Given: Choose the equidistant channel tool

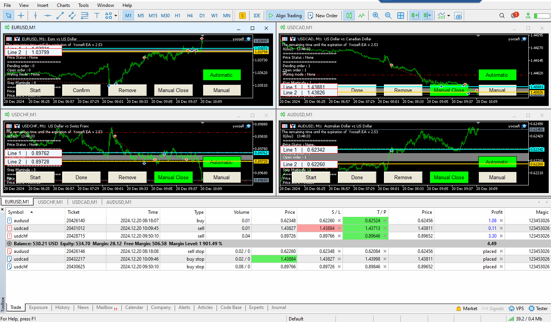Looking at the screenshot, I should [72, 16].
